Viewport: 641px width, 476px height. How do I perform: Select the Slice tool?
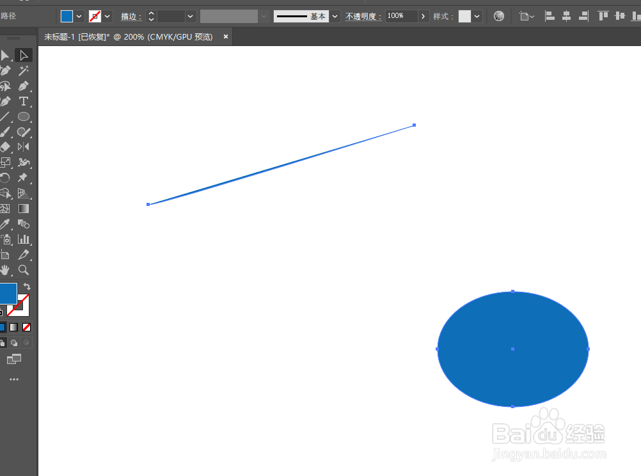click(x=23, y=255)
